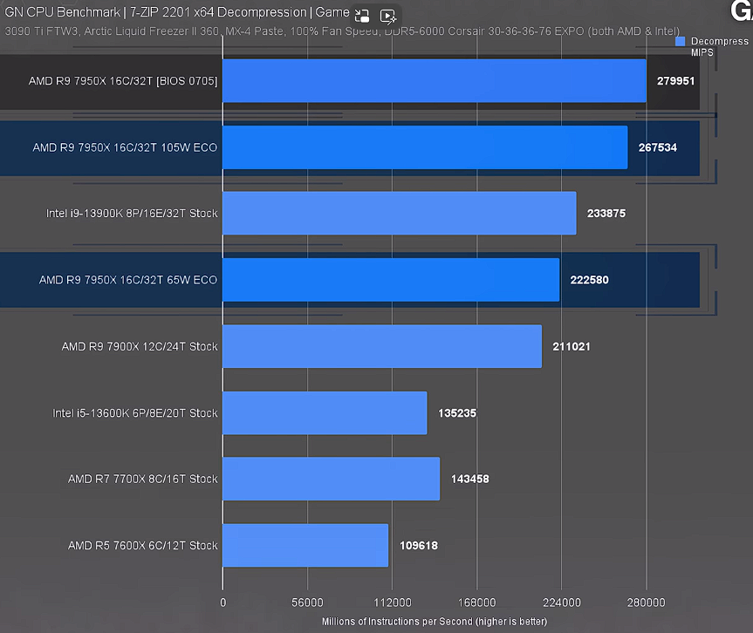Click the 233875 score value
This screenshot has height=633, width=753.
click(606, 214)
